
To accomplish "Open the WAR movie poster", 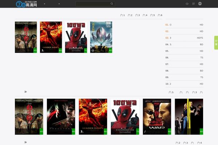I will 157,117.
